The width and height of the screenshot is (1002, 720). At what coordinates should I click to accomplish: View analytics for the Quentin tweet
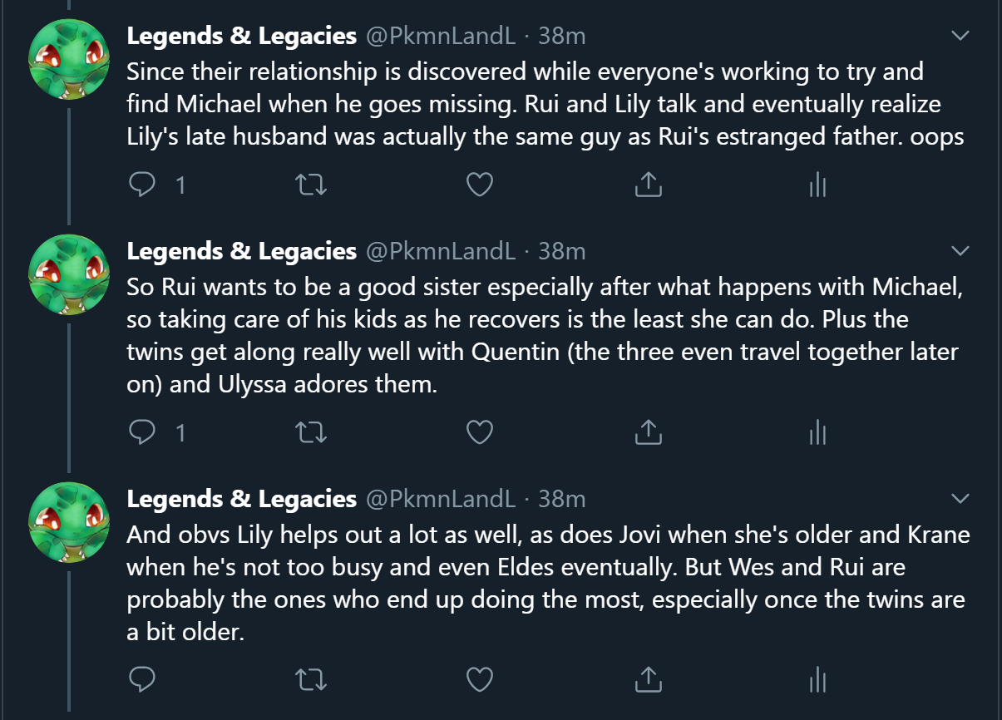coord(817,432)
